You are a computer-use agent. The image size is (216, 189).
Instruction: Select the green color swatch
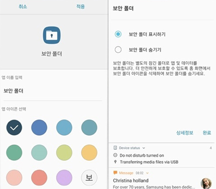14,153
